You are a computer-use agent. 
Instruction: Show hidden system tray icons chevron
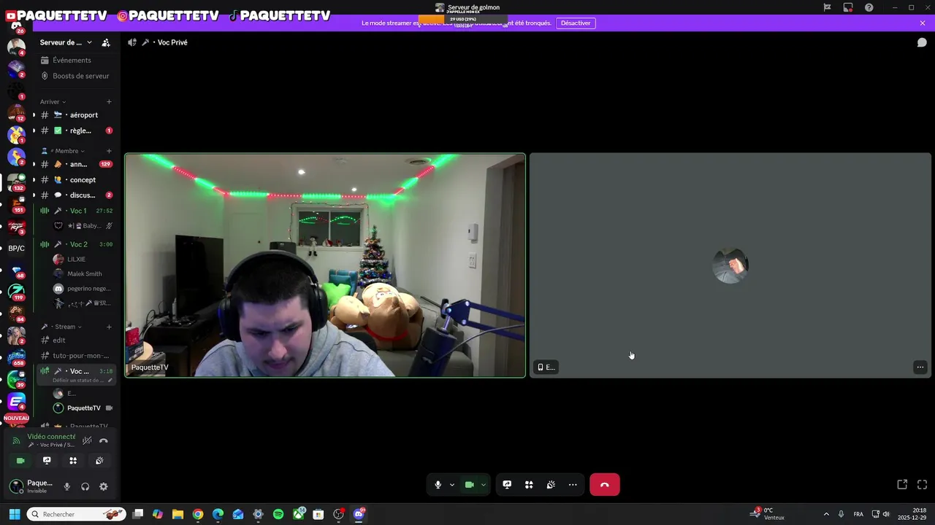pyautogui.click(x=826, y=514)
